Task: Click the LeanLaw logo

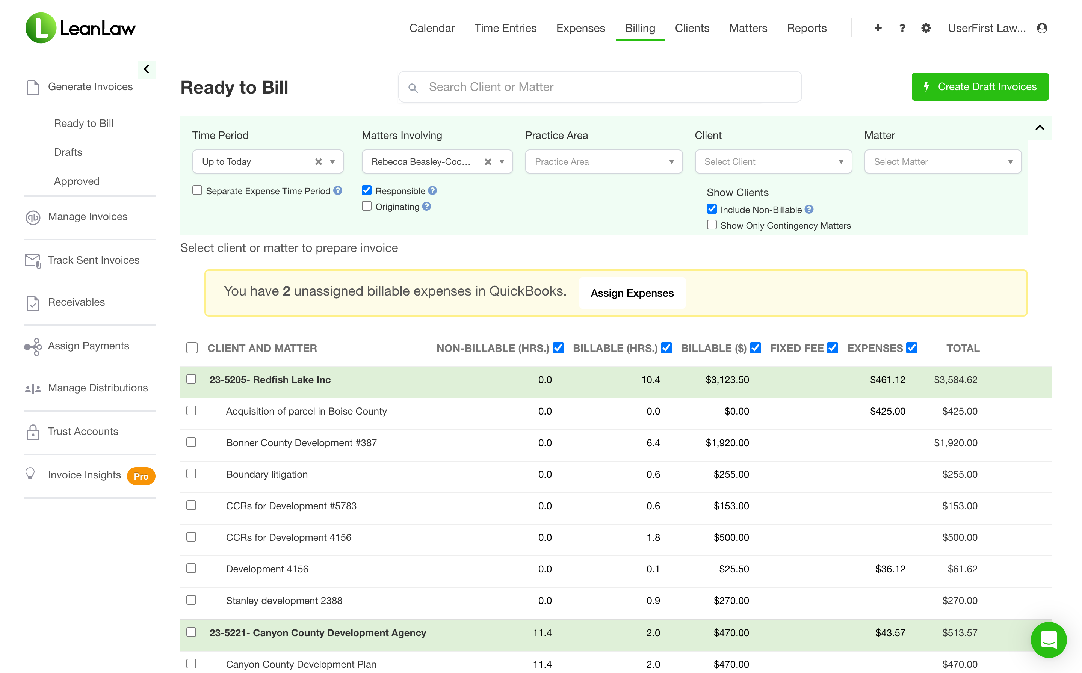Action: 81,28
